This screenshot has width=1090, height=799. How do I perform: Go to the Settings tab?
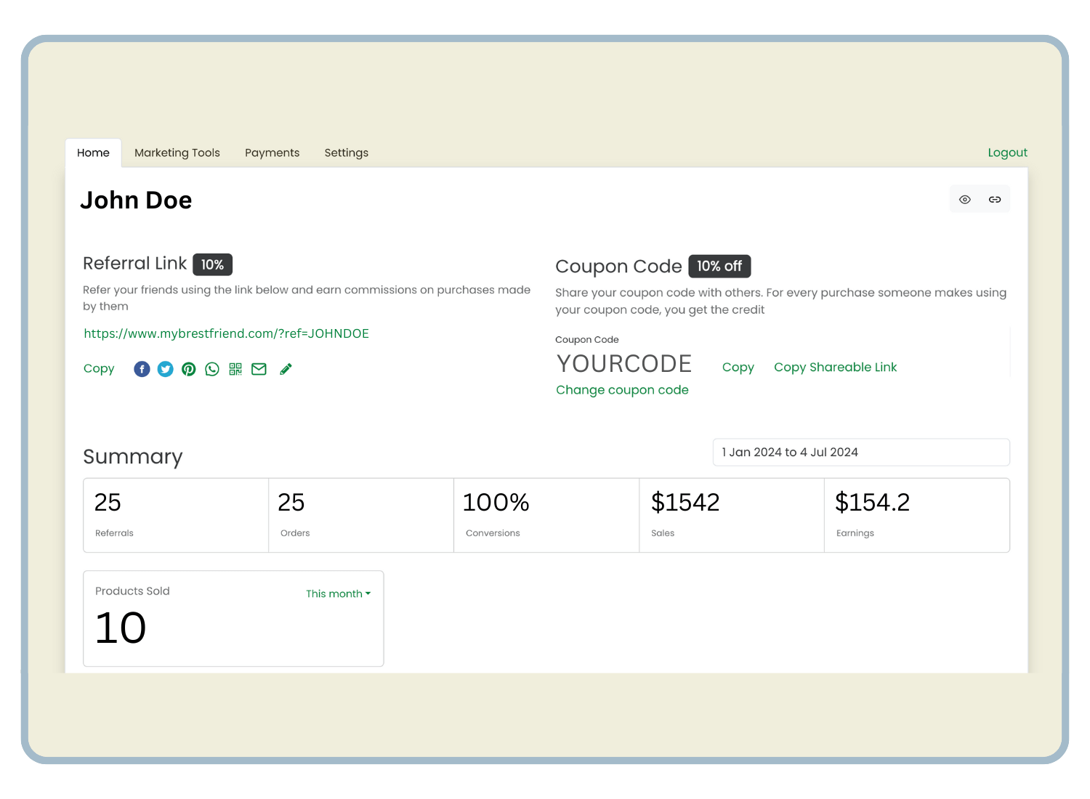(346, 153)
